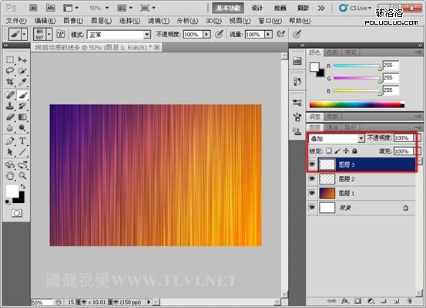Image resolution: width=426 pixels, height=308 pixels.
Task: Select the Spot Healing Brush tool
Action: click(10, 95)
